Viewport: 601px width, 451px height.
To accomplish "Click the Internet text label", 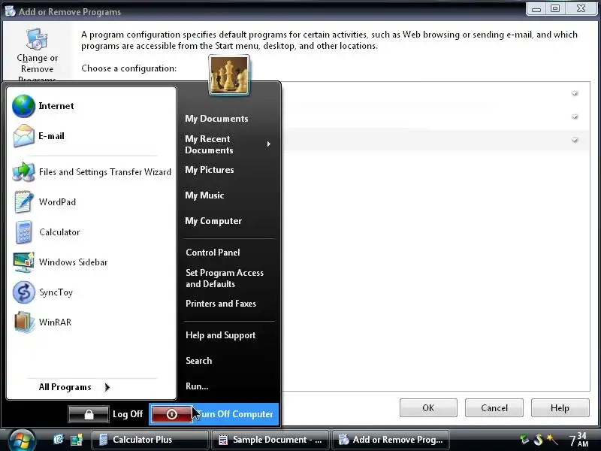I will click(56, 106).
